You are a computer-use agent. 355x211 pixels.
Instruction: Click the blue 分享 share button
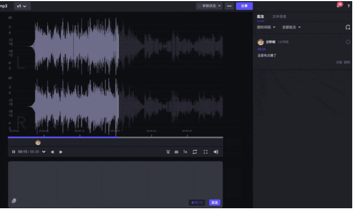pyautogui.click(x=244, y=6)
